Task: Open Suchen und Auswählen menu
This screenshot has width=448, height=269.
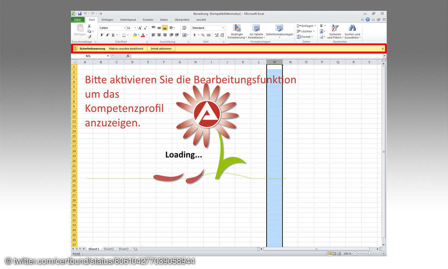Action: pos(352,32)
